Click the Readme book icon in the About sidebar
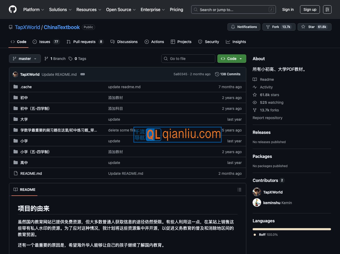Screen dimensions: 340x254 pyautogui.click(x=254, y=79)
